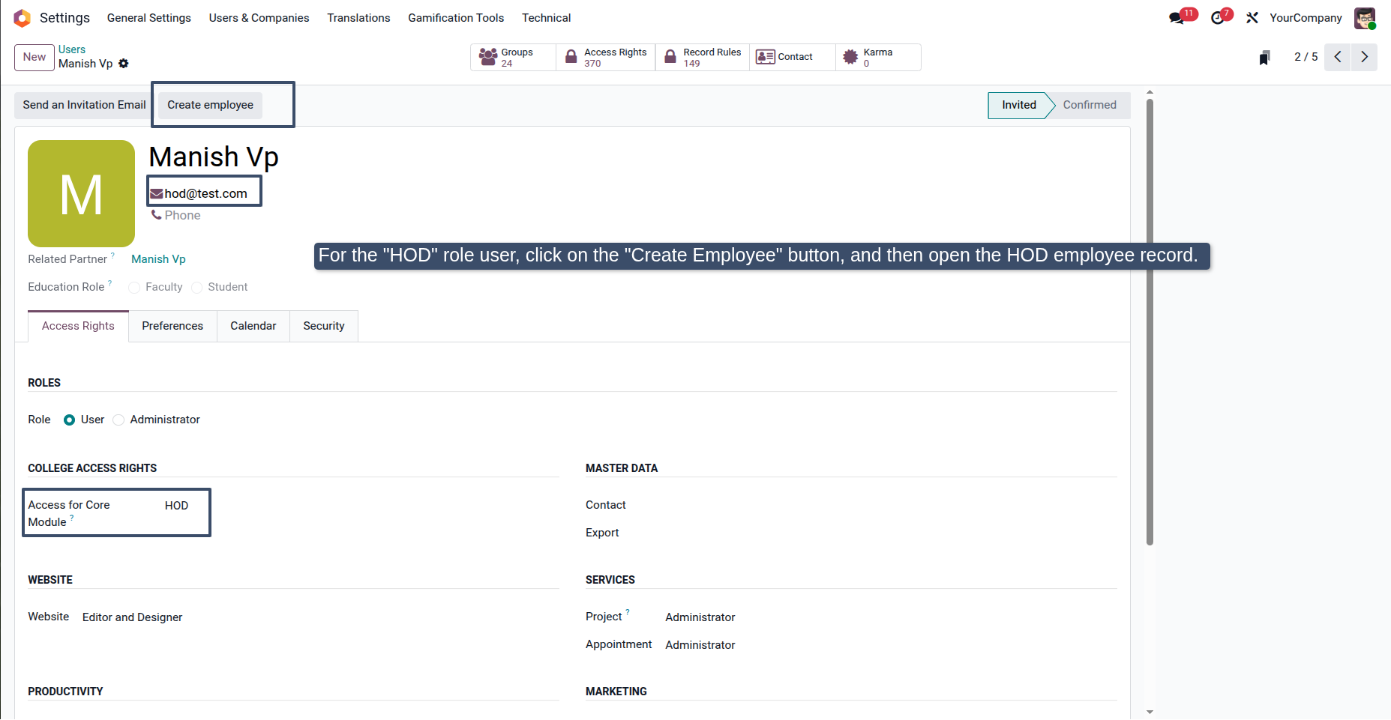Viewport: 1391px width, 720px height.
Task: Select the Faculty education role
Action: 134,288
